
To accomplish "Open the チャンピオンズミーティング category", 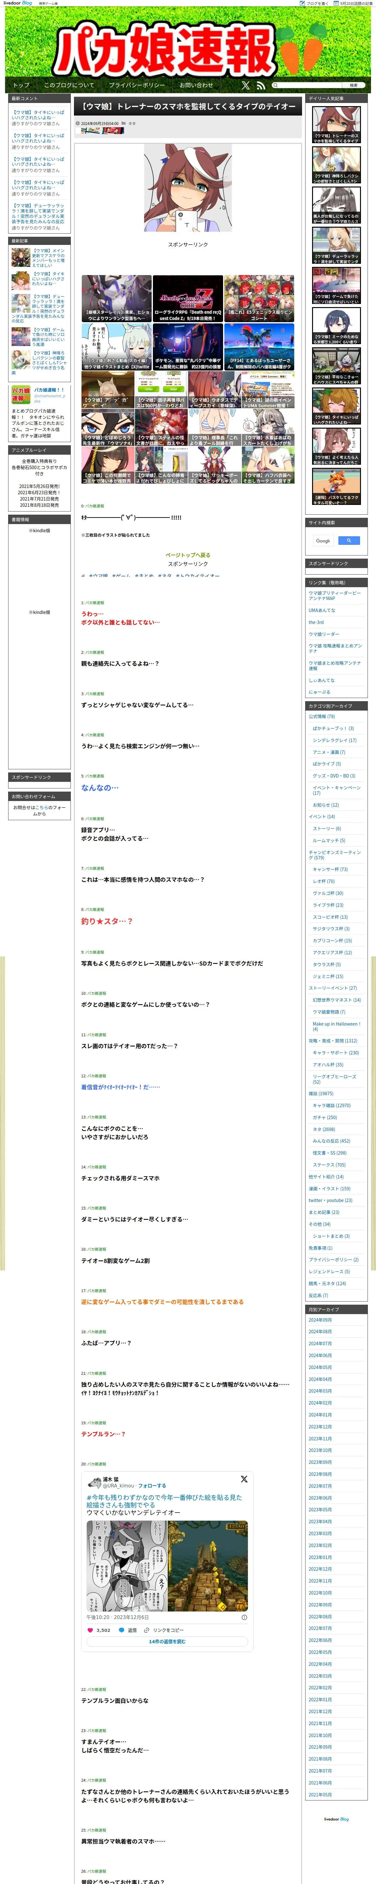I will point(334,855).
